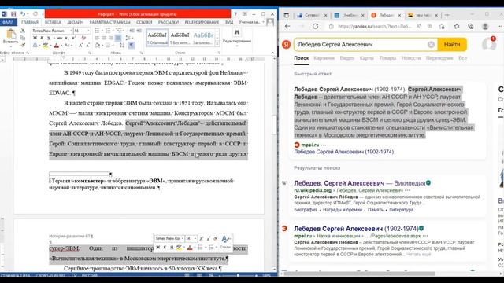The image size is (504, 283).
Task: Open line spacing dropdown in ribbon
Action: coord(129,38)
